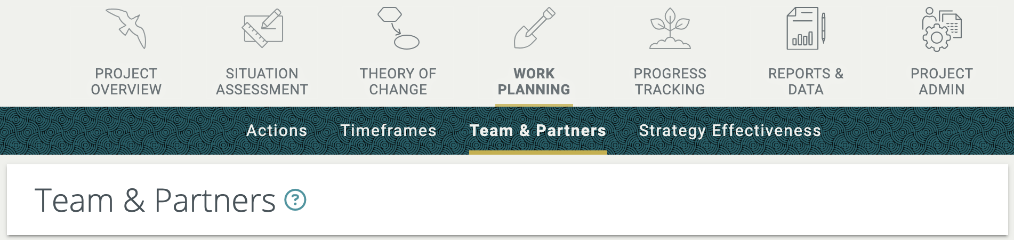The width and height of the screenshot is (1014, 240).
Task: Select the Theory of Change text label
Action: point(398,82)
